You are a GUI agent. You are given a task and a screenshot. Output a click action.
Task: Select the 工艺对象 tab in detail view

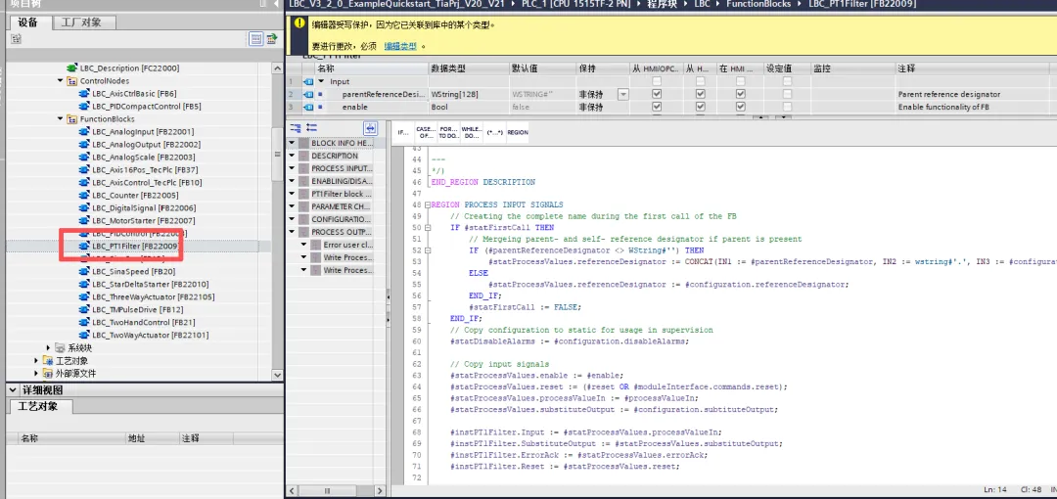click(38, 407)
